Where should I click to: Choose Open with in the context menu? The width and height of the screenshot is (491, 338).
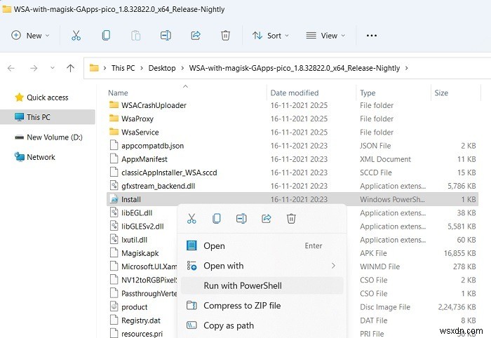(x=262, y=266)
